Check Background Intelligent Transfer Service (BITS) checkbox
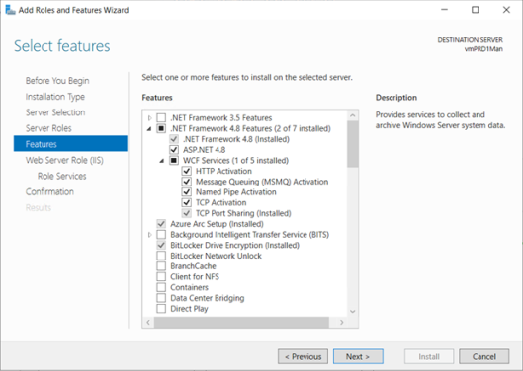Viewport: 523px width, 371px height. pos(161,235)
